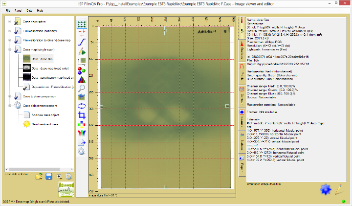
Task: Switch to the Info side tab
Action: coord(242,27)
